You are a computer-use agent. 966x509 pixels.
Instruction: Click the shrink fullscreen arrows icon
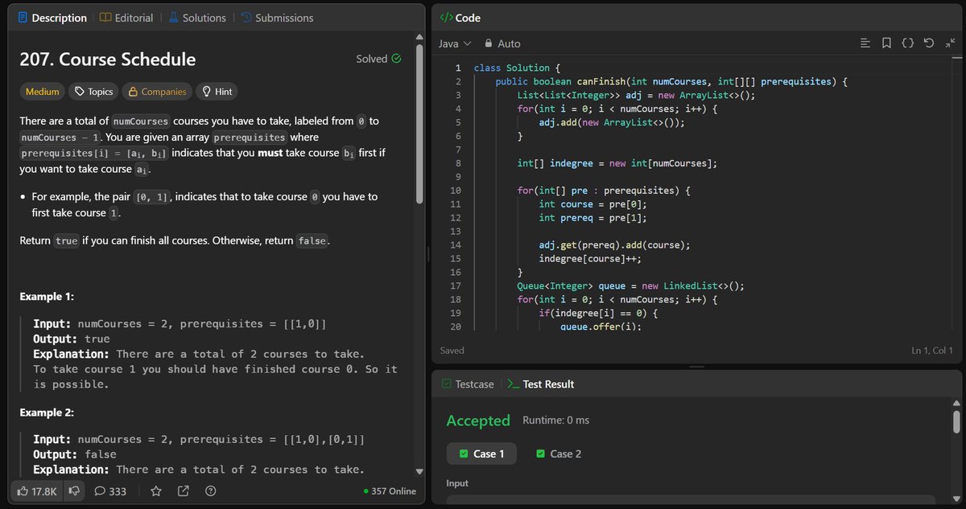948,43
